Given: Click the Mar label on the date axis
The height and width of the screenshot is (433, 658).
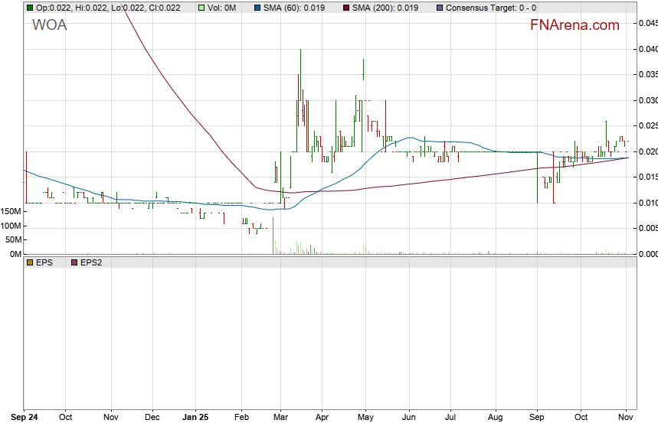Looking at the screenshot, I should 280,418.
